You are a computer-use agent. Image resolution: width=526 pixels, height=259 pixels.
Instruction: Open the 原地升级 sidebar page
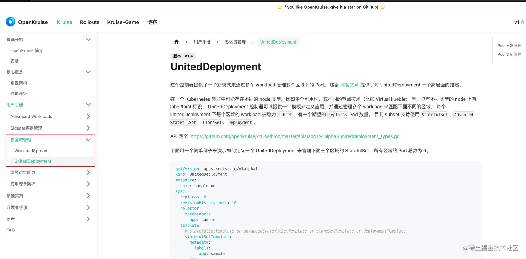[19, 94]
